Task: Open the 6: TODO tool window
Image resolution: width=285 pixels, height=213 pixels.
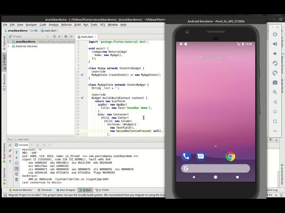Action: (102, 190)
